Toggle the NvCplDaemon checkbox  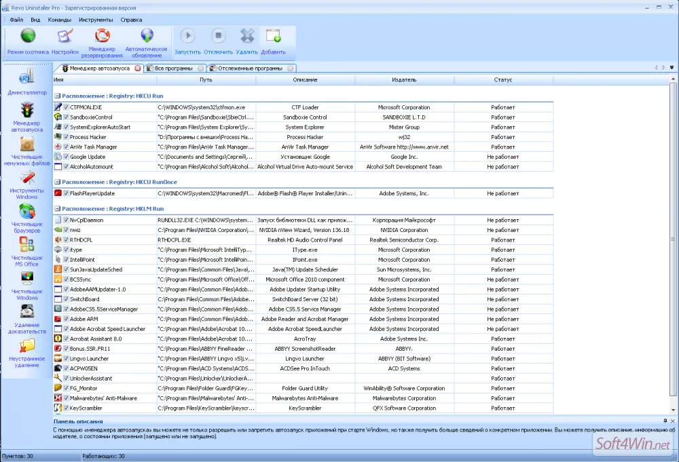(66, 220)
